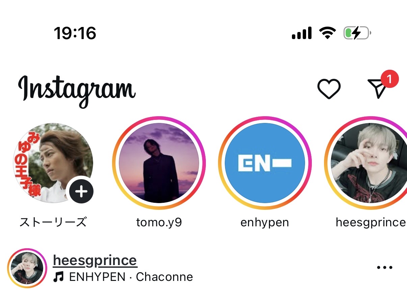
Task: Tap the battery charging indicator
Action: tap(357, 33)
